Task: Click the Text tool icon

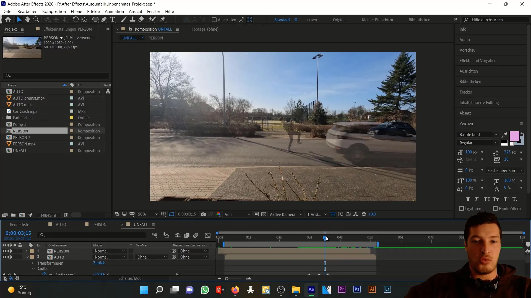Action: coord(113,20)
